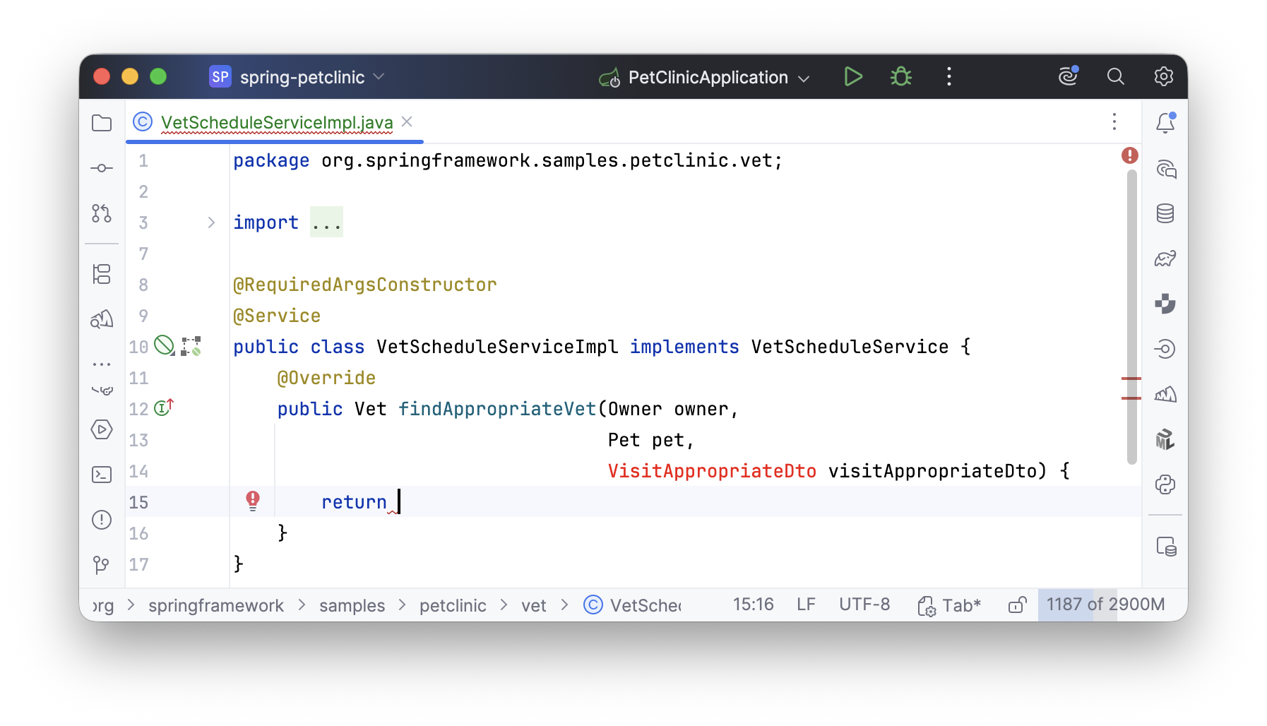Open the Commit tool window
This screenshot has width=1267, height=726.
(102, 168)
